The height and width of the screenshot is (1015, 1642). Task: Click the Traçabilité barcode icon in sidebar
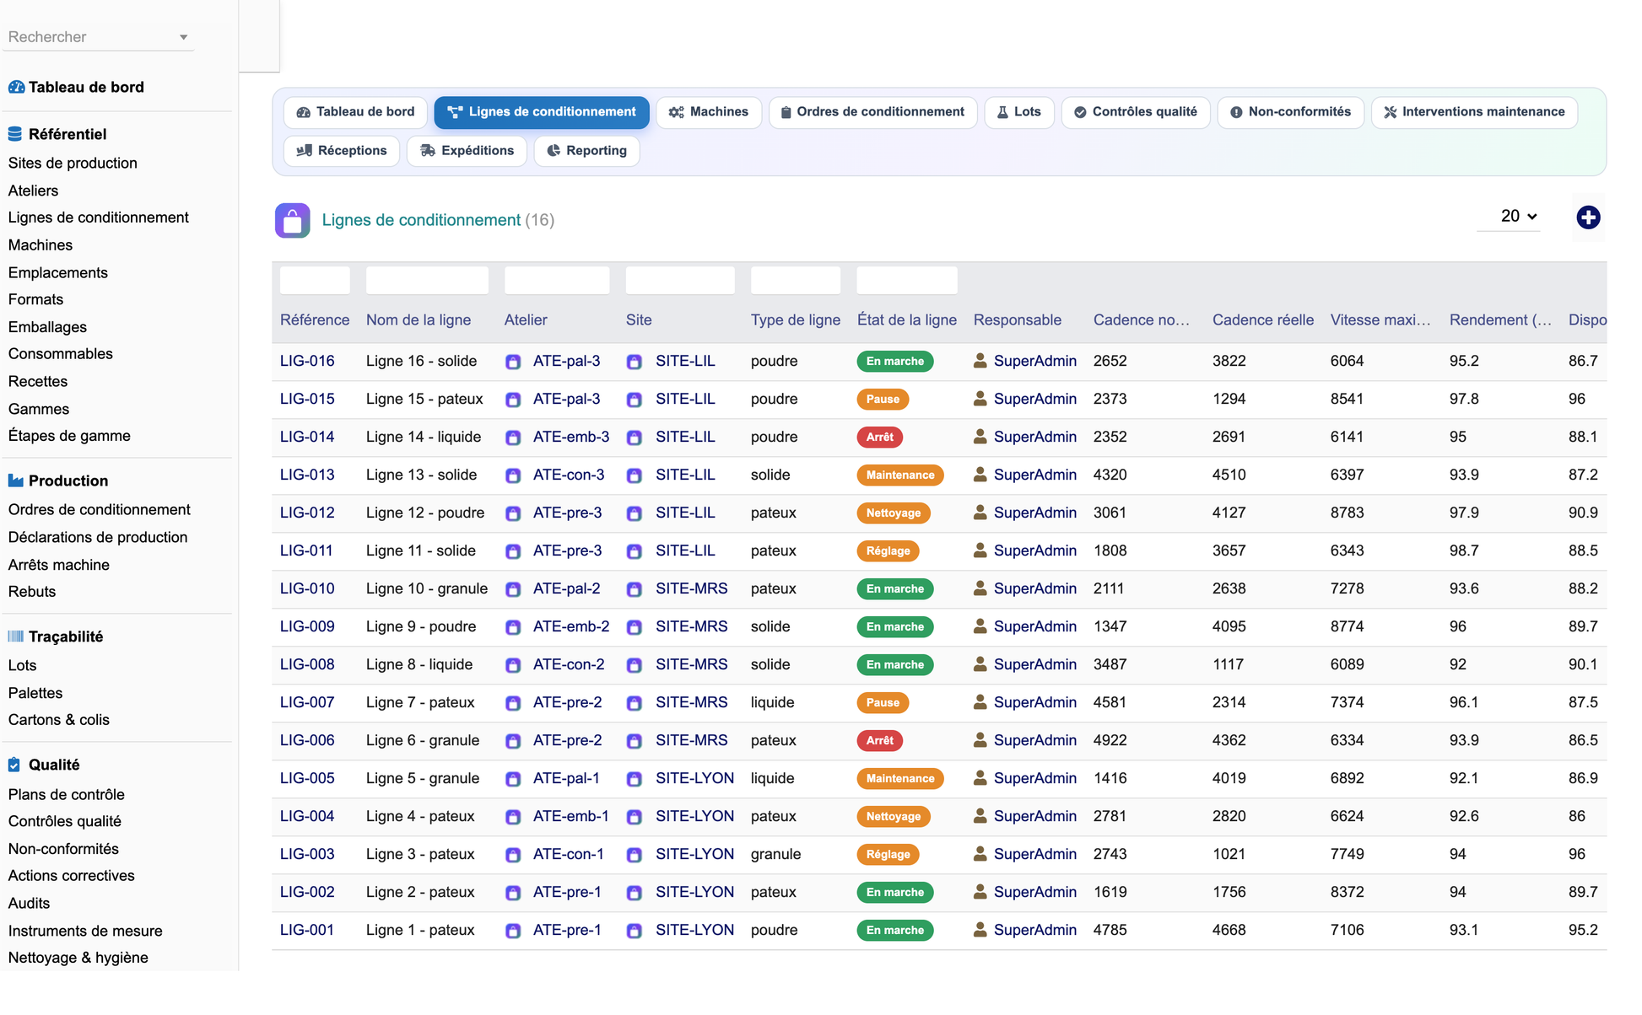15,636
